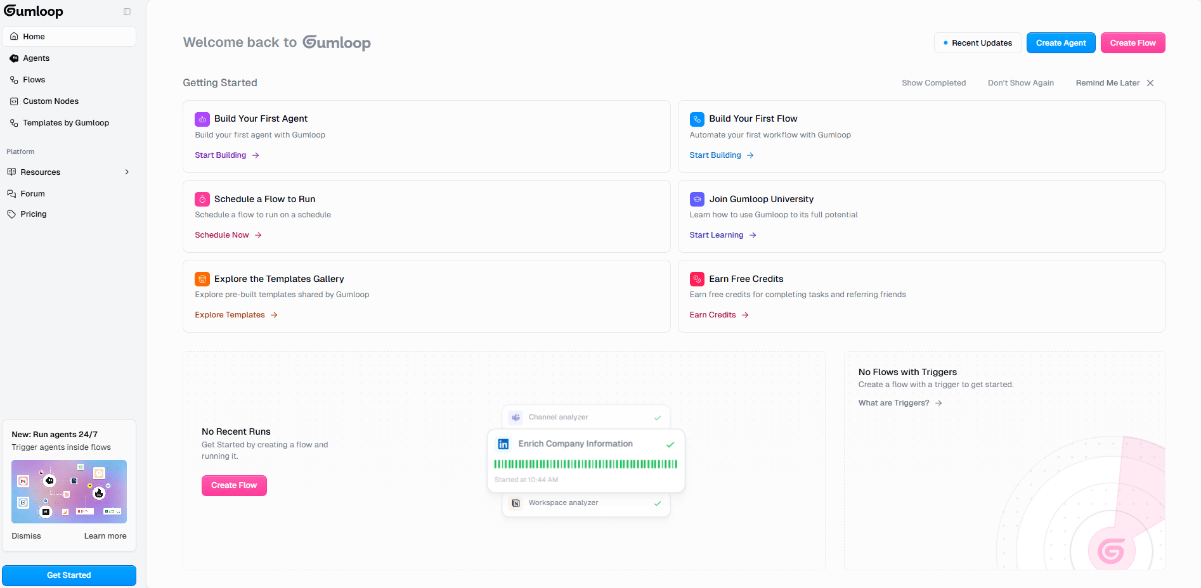Click the Earn Free Credits title

[x=746, y=279]
